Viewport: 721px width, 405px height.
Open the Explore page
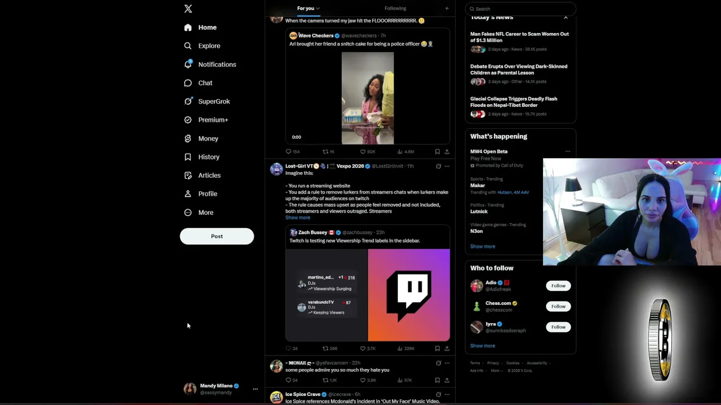click(202, 46)
